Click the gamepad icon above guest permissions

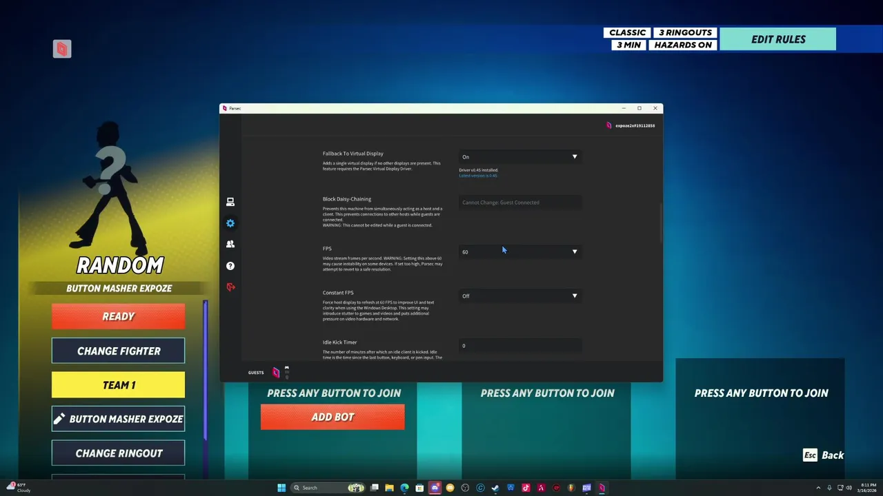pos(286,368)
